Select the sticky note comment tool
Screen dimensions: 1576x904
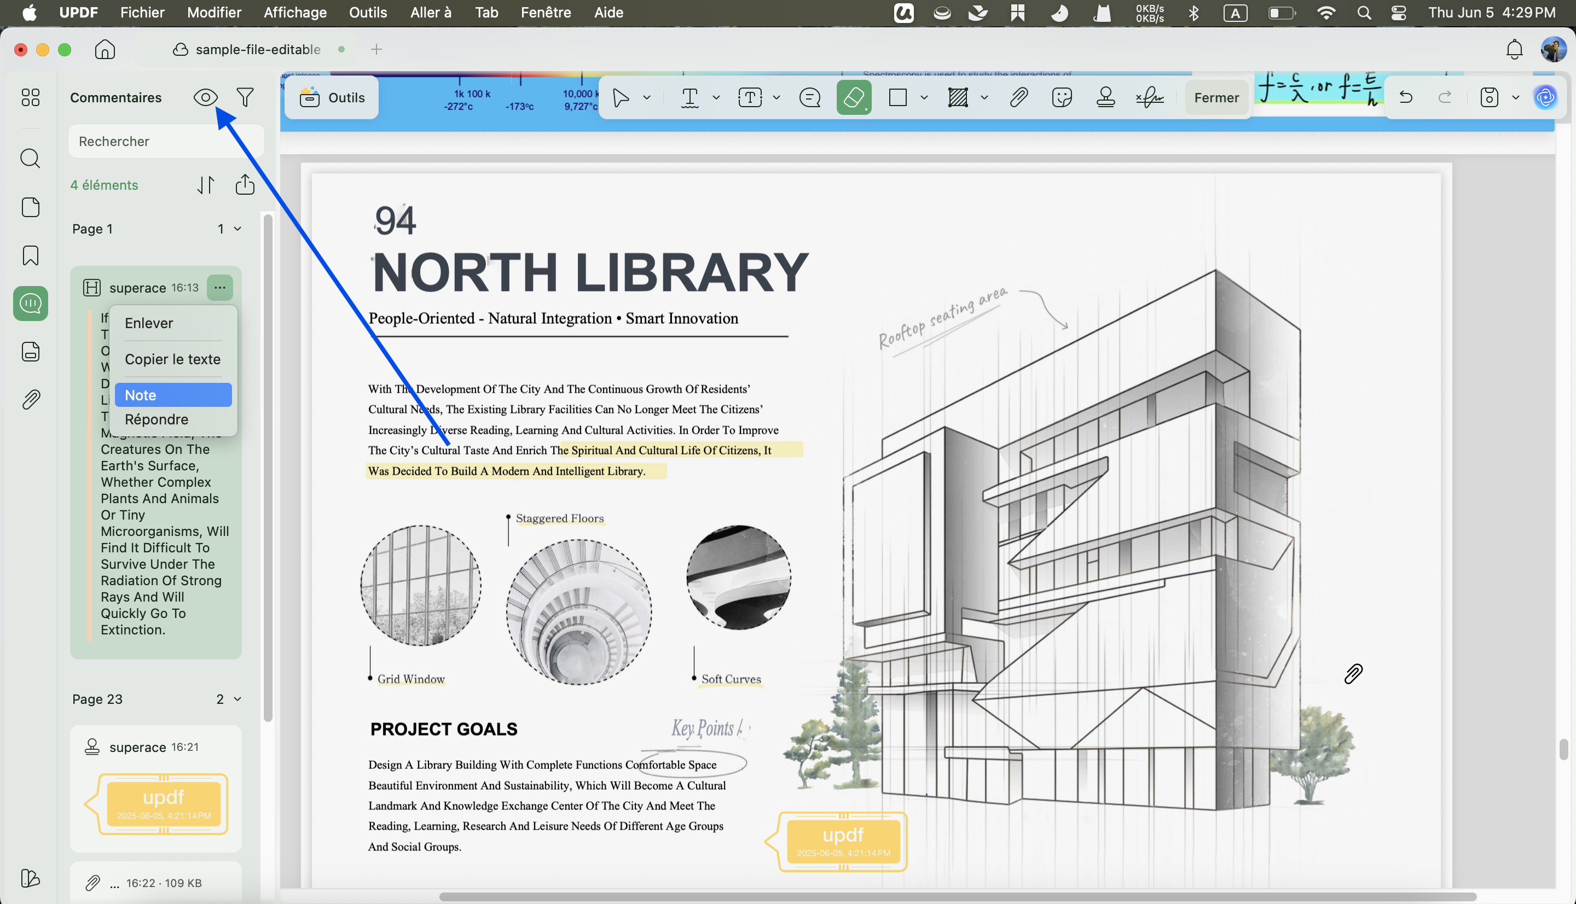[x=809, y=97]
